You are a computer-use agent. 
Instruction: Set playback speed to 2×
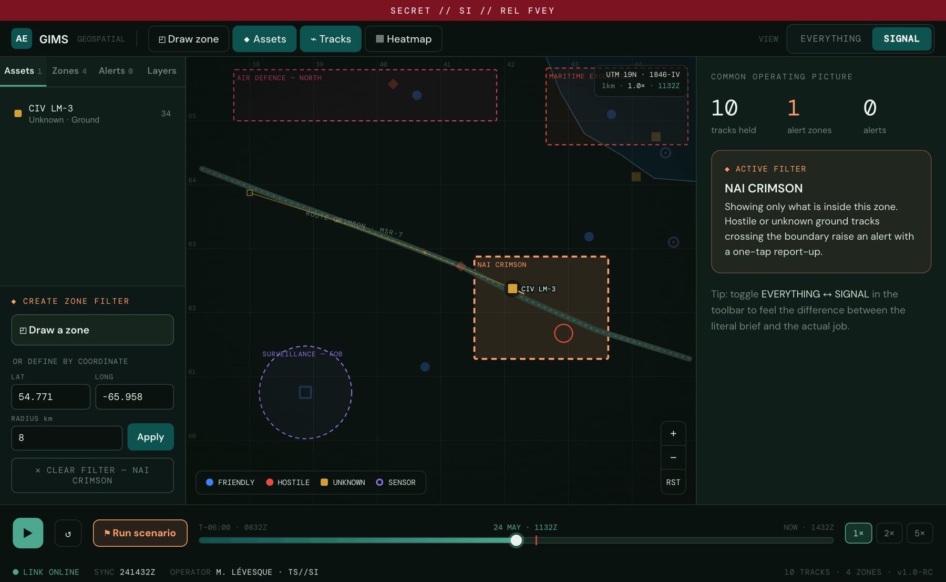[889, 533]
